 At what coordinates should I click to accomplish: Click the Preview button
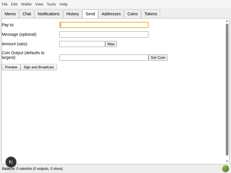(x=11, y=67)
